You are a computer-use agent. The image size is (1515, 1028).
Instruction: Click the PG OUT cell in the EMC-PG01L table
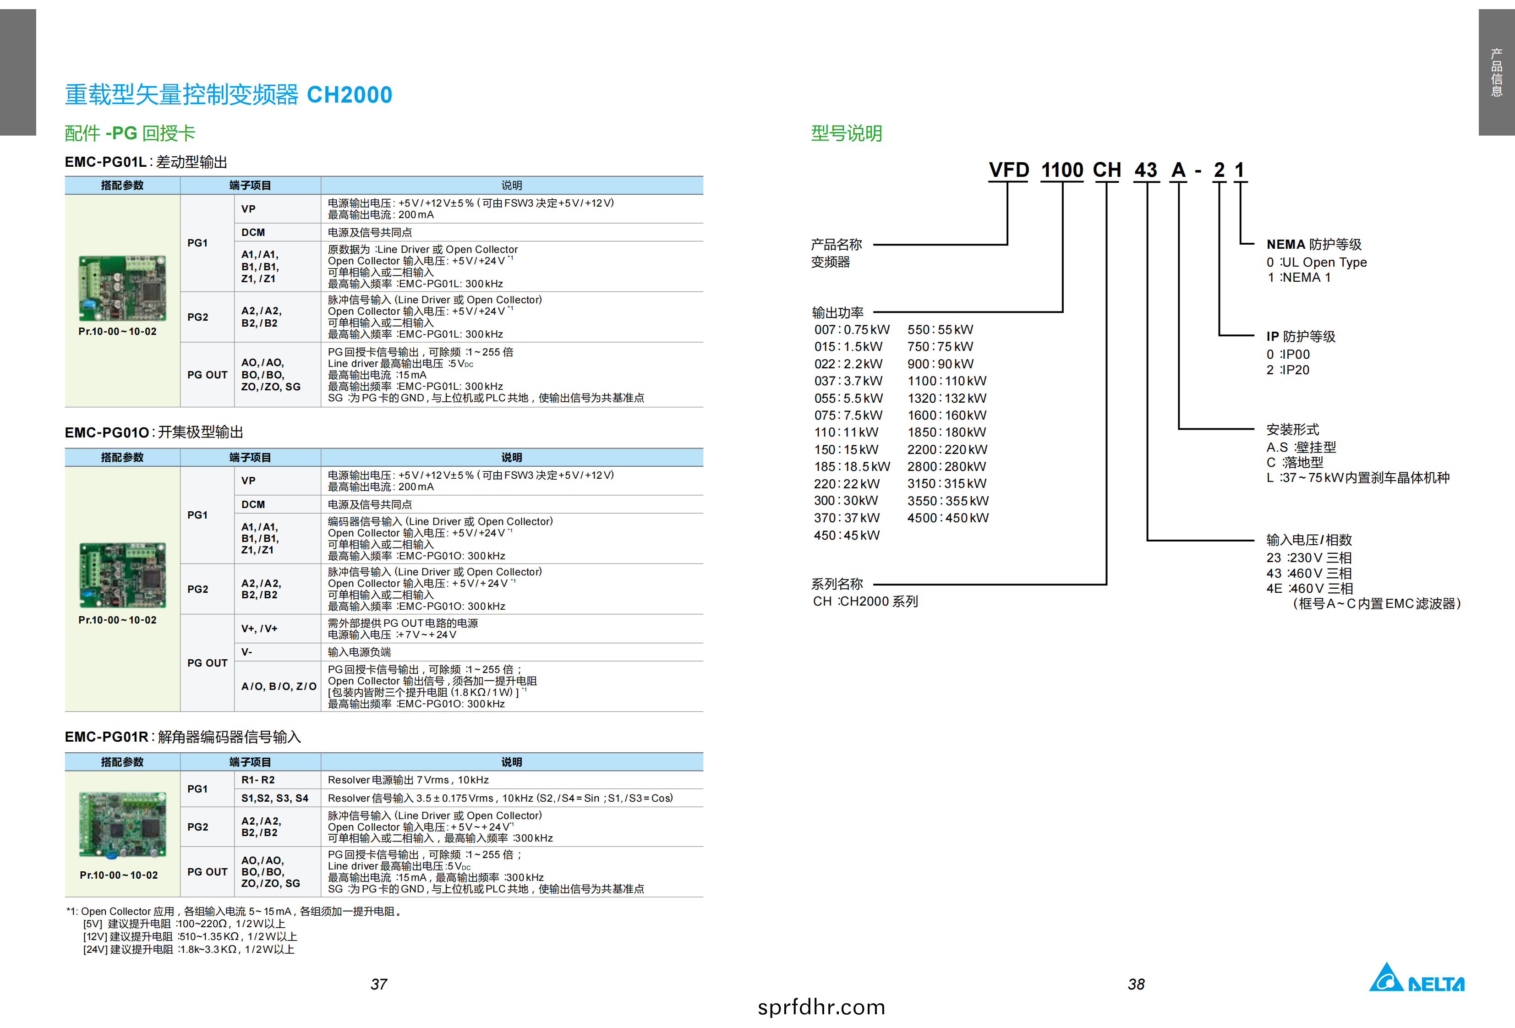[208, 375]
